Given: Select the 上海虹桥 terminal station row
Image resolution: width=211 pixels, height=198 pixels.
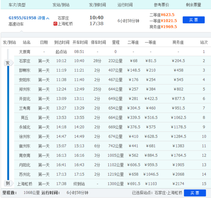Looking at the screenshot, I should [x=113, y=184].
